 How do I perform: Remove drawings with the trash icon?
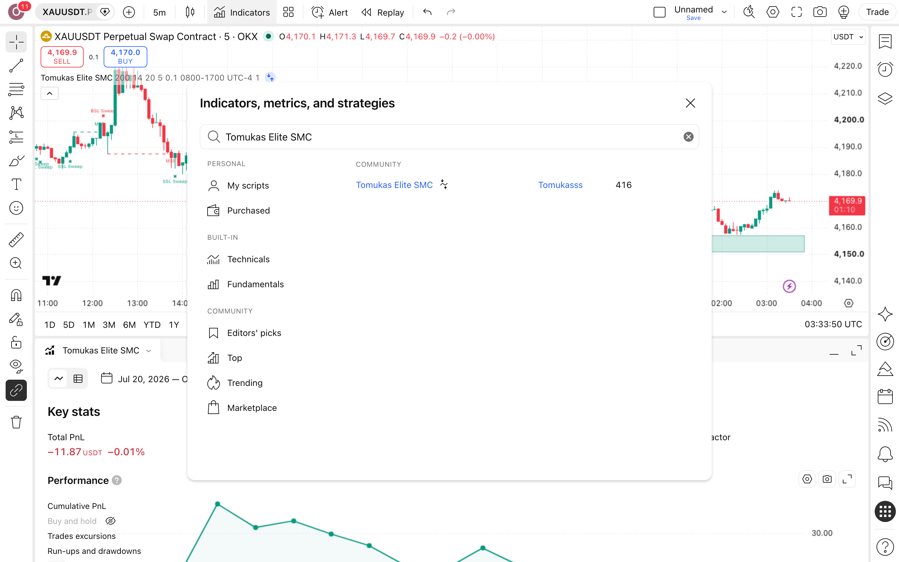[x=16, y=422]
